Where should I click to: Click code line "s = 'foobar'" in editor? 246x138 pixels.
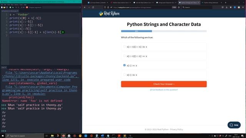point(20,15)
